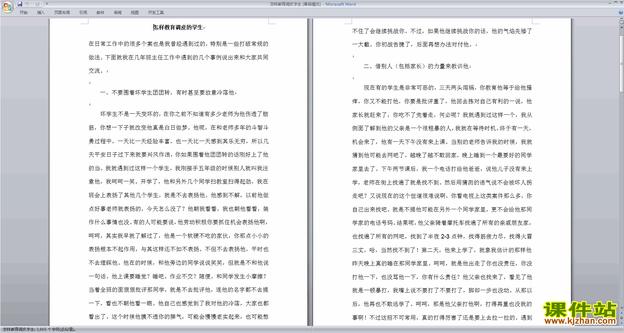Click the split-window handle above ruler toggle

click(x=621, y=19)
